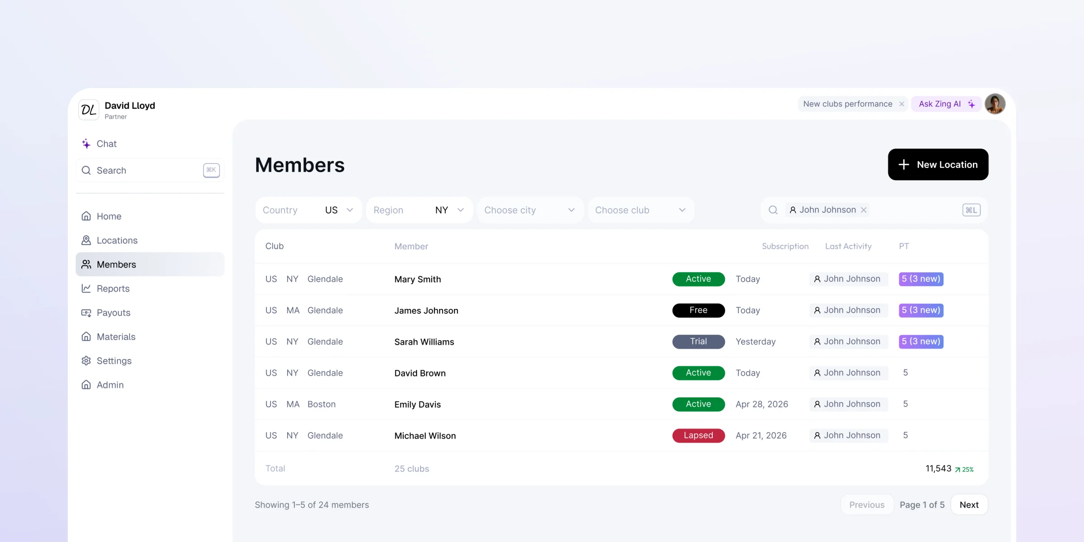The height and width of the screenshot is (542, 1084).
Task: Click the 11,543 total value
Action: coord(938,468)
